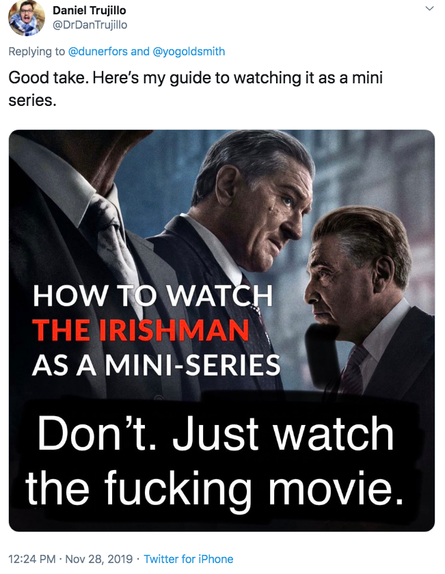
Task: Click the AS A MINI-SERIES text line
Action: point(156,365)
